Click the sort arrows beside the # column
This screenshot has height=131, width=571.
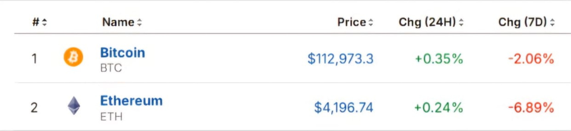click(45, 22)
